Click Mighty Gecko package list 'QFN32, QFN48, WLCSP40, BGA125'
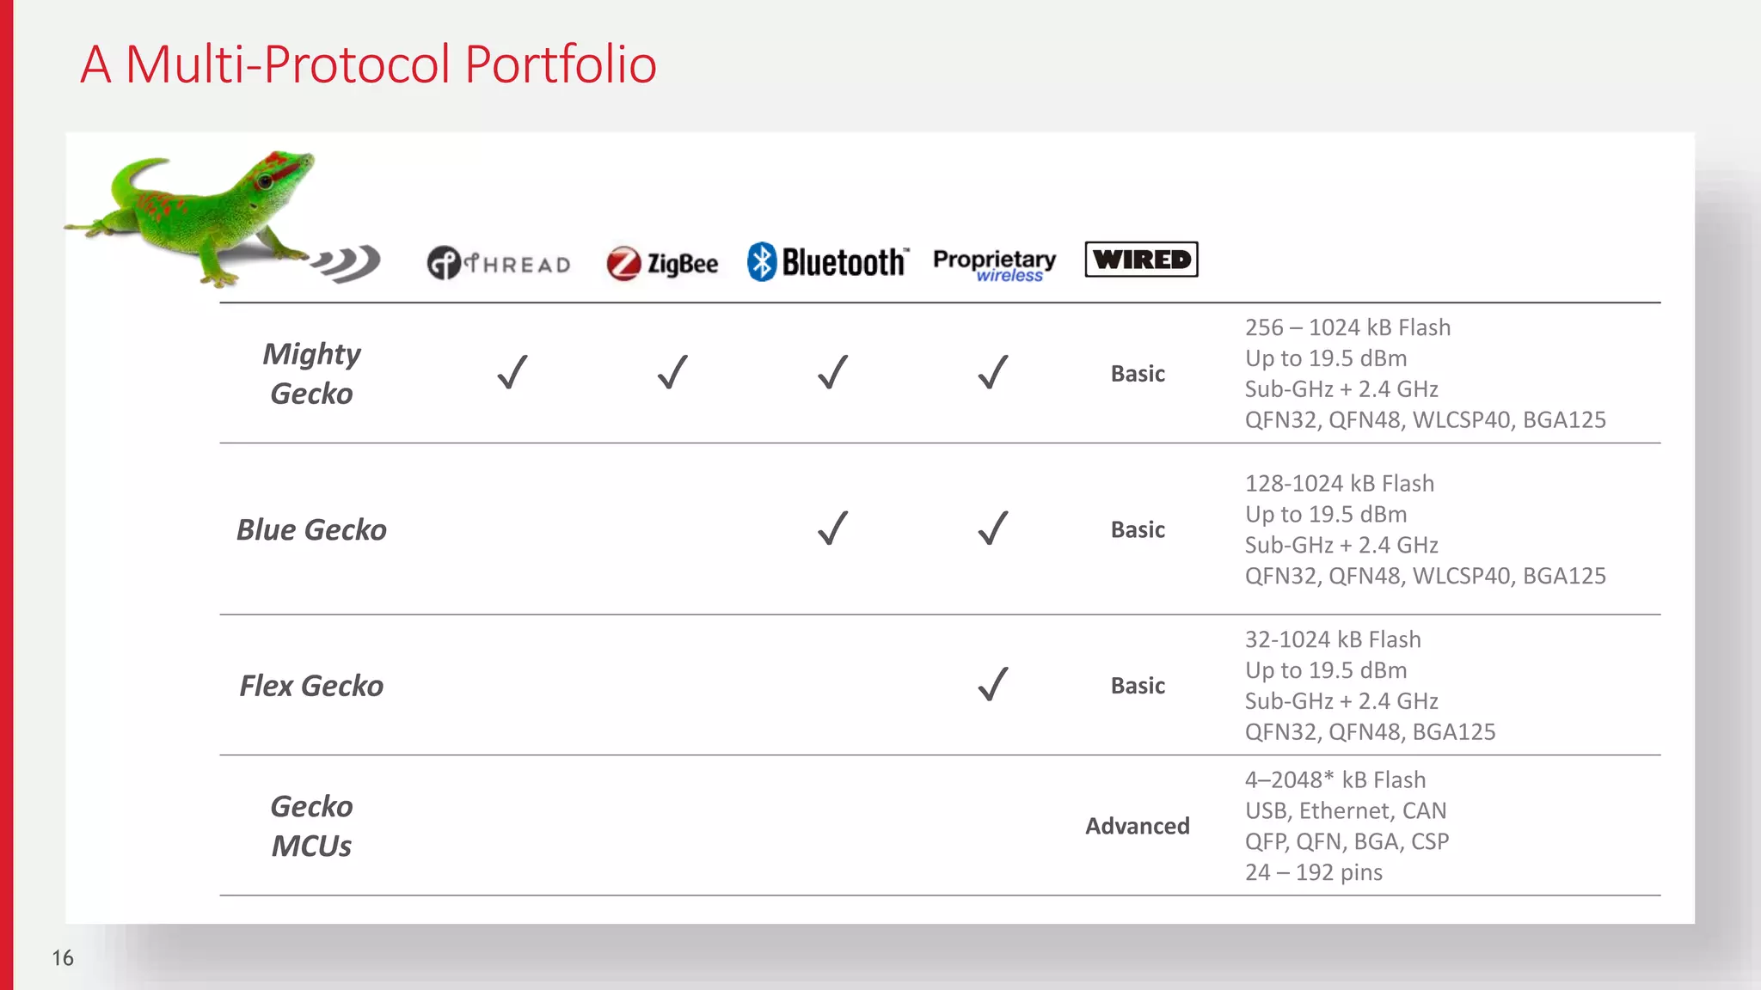1761x990 pixels. click(1425, 420)
